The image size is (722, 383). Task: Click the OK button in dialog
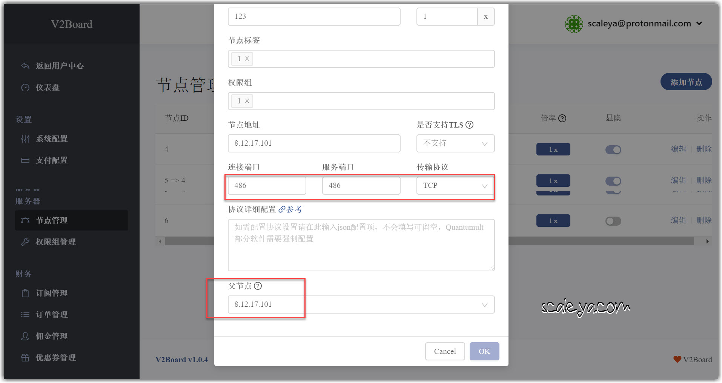click(x=484, y=351)
